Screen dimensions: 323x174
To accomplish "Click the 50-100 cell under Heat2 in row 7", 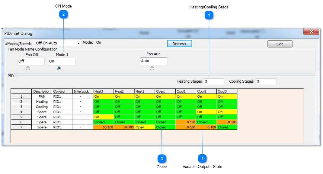I will tap(124, 127).
